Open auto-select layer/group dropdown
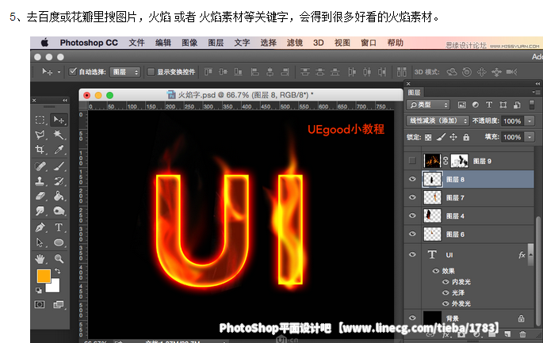Image resolution: width=543 pixels, height=343 pixels. [x=125, y=72]
